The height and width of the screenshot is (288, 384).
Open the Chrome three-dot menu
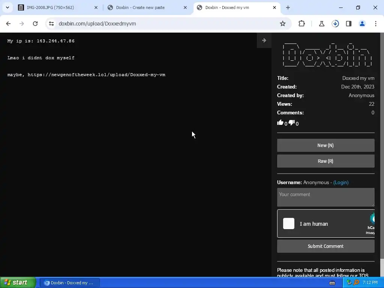[376, 24]
